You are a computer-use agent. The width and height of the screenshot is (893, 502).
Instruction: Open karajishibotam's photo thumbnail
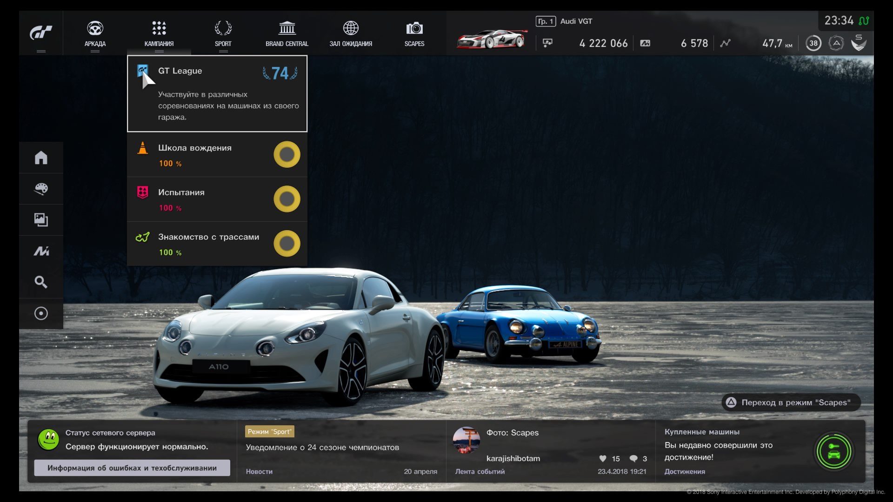pyautogui.click(x=466, y=440)
